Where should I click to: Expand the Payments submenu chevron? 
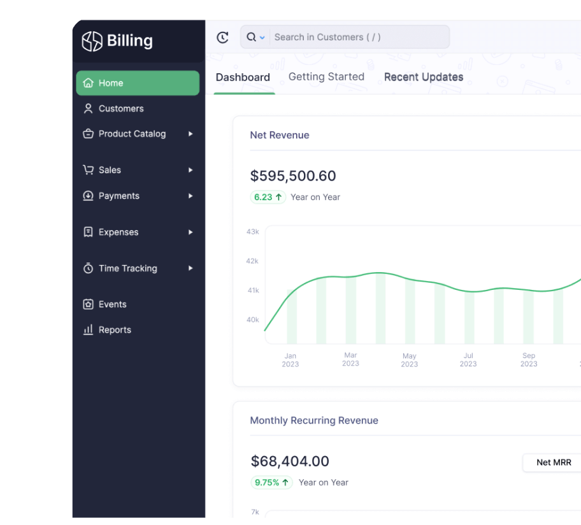[x=190, y=196]
